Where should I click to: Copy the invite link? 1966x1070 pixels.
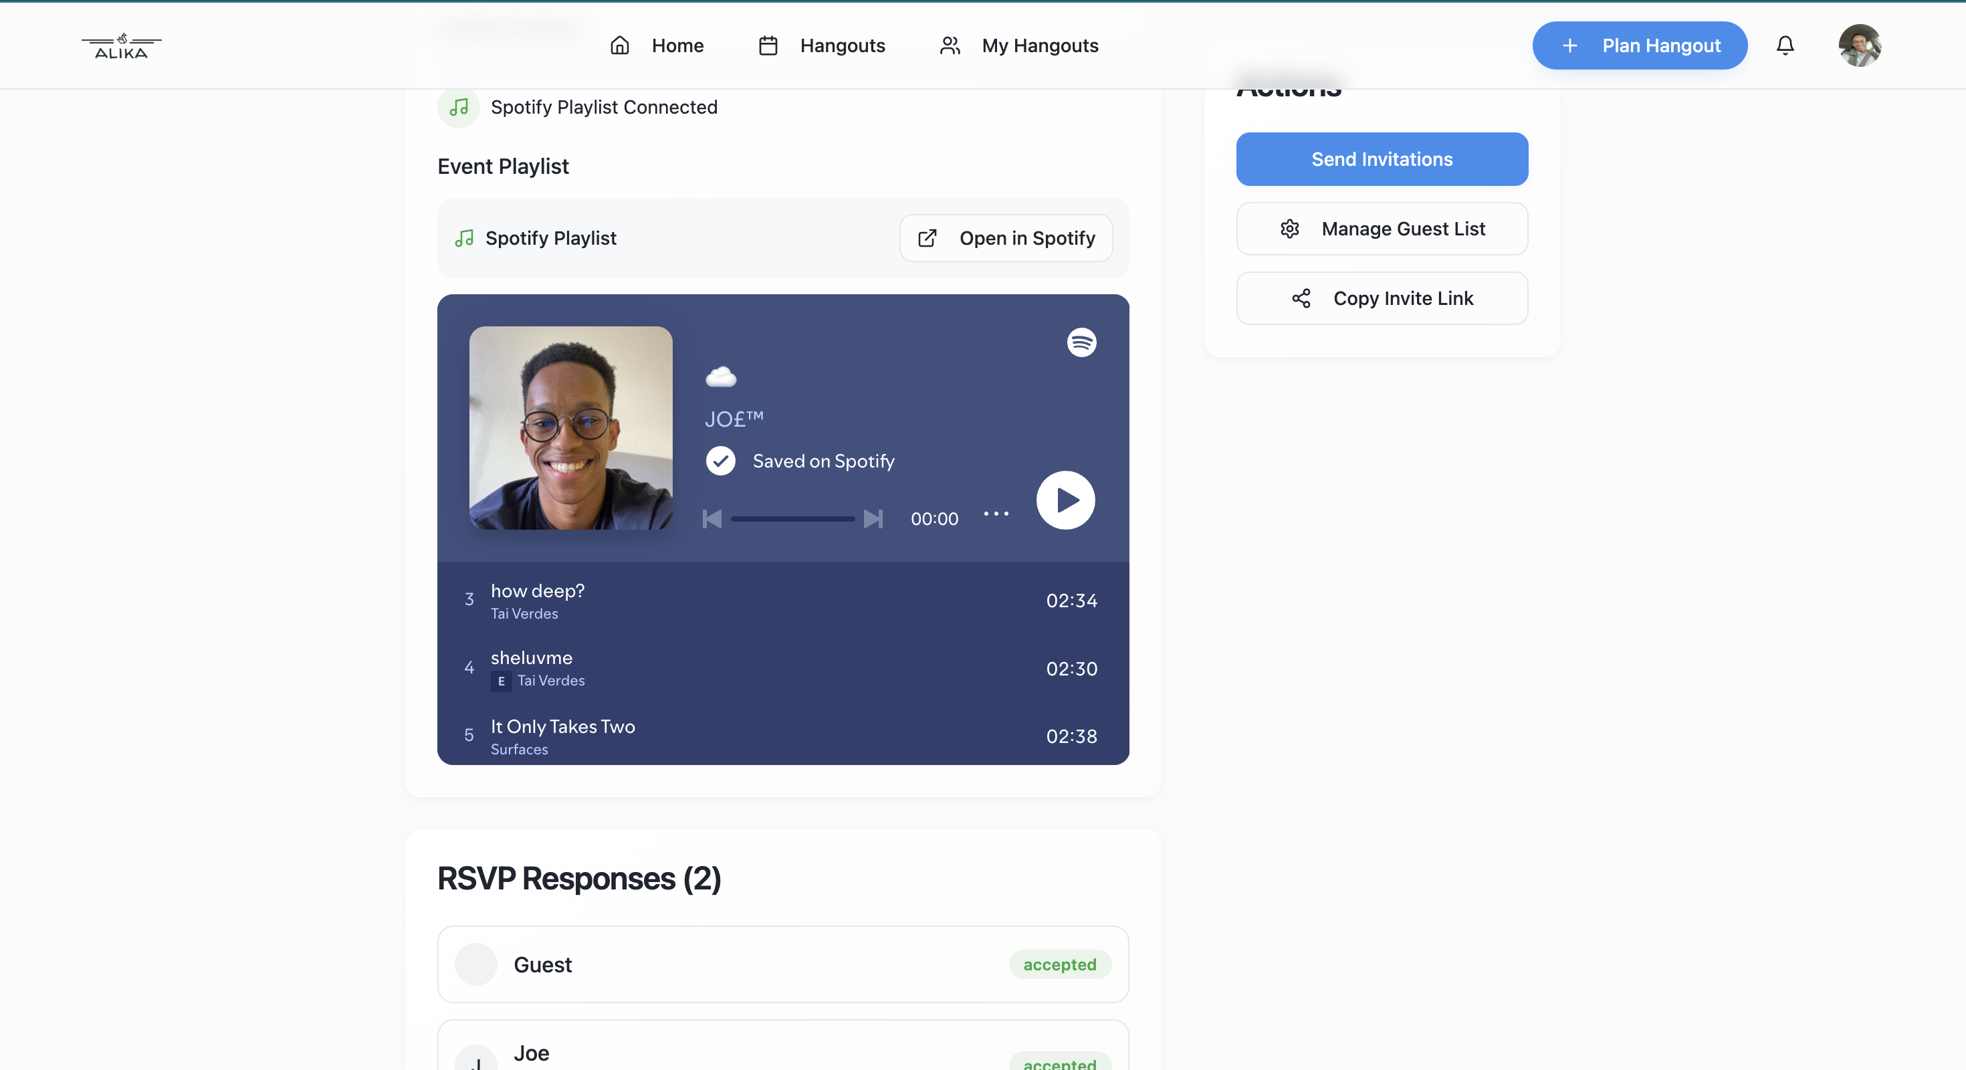[x=1382, y=298]
